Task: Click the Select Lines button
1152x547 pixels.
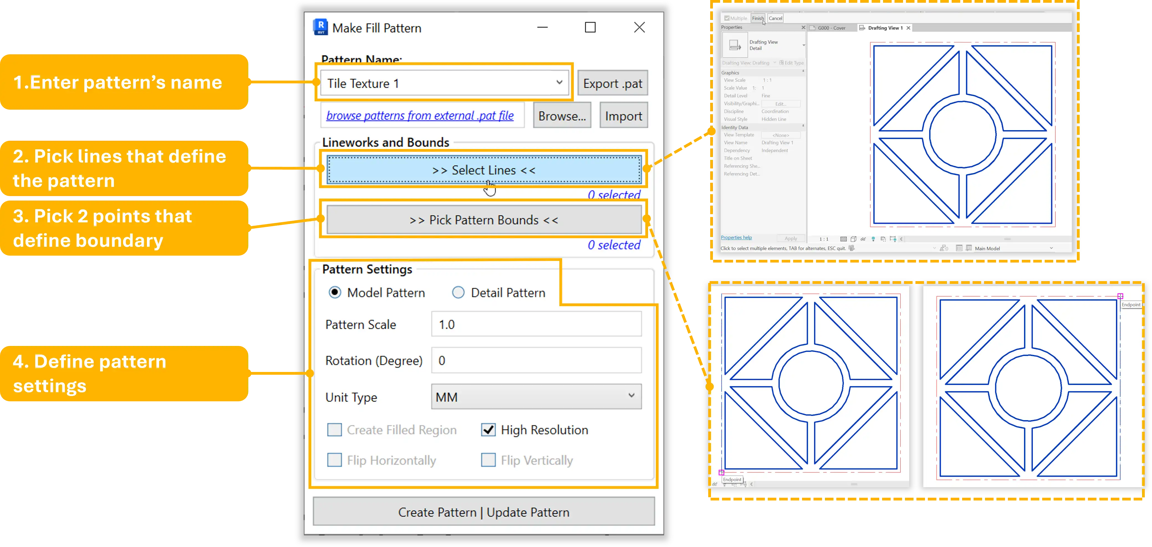Action: tap(484, 170)
